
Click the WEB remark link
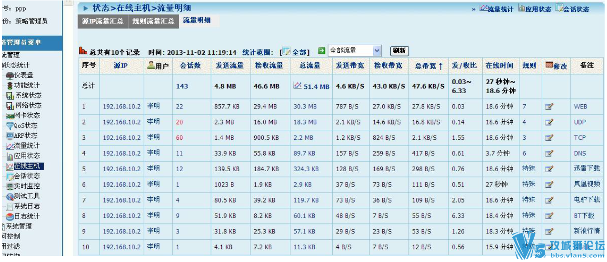[x=580, y=107]
